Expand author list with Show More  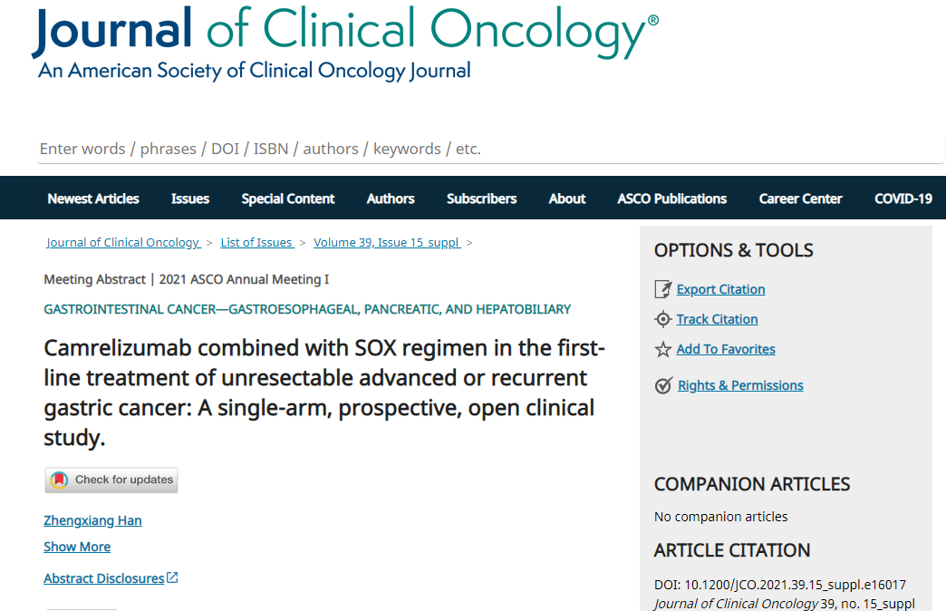[77, 547]
